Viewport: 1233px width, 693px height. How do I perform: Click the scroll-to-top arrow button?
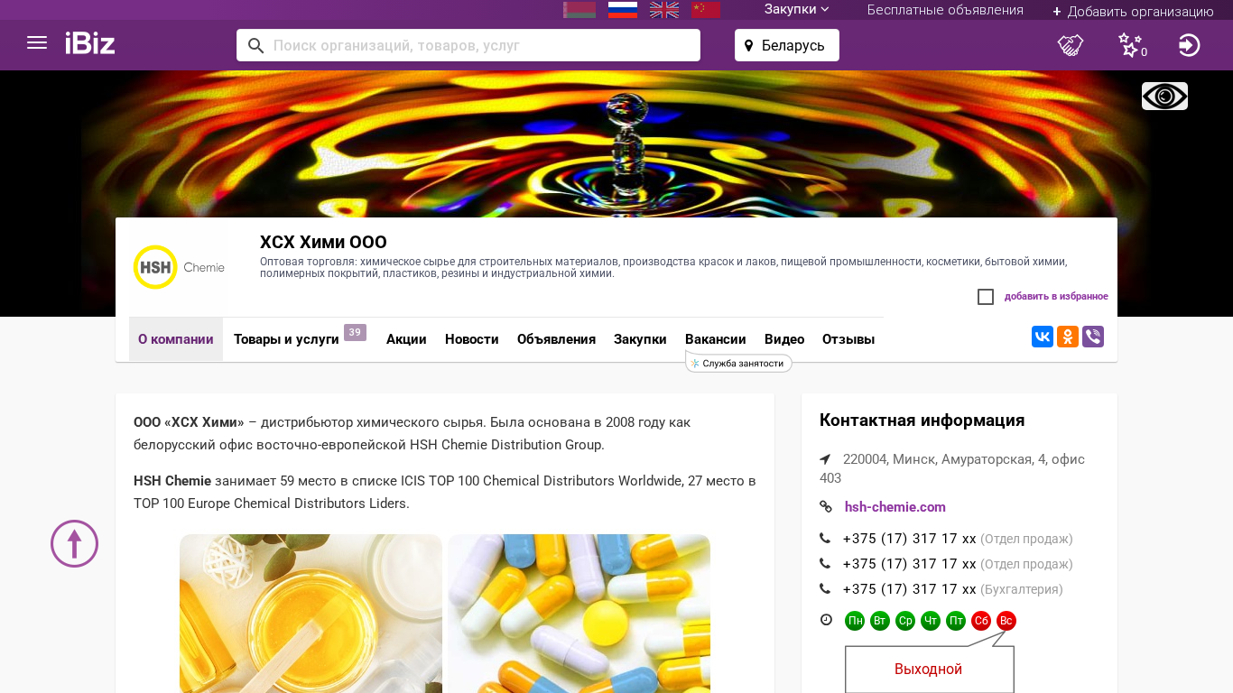coord(74,543)
